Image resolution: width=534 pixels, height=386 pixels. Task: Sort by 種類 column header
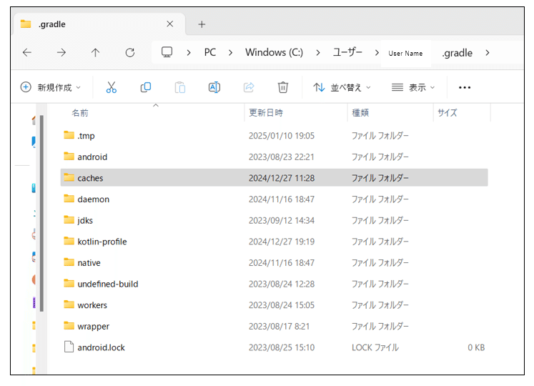click(x=360, y=113)
